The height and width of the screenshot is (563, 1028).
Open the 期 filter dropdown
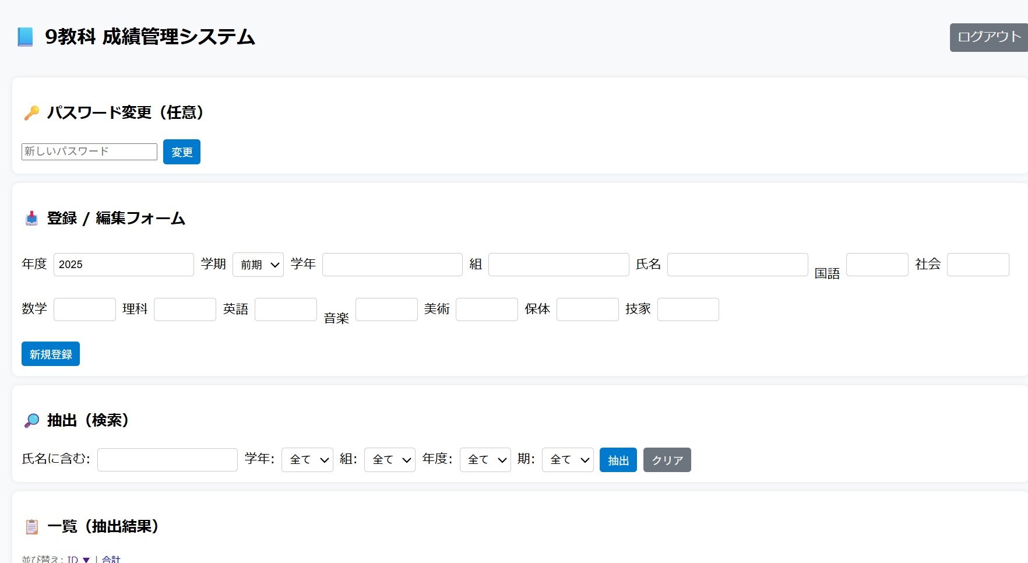[x=567, y=460]
